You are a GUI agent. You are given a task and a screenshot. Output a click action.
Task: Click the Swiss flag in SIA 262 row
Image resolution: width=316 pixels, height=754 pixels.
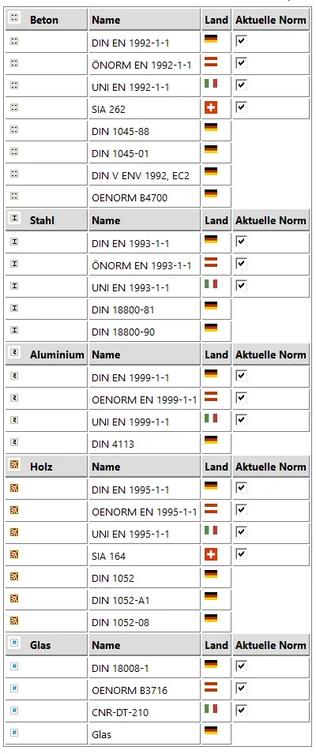click(x=211, y=107)
